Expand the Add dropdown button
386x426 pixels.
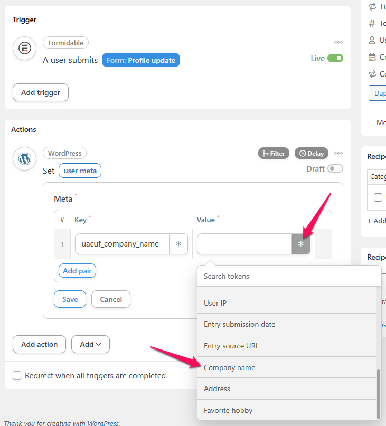click(90, 344)
